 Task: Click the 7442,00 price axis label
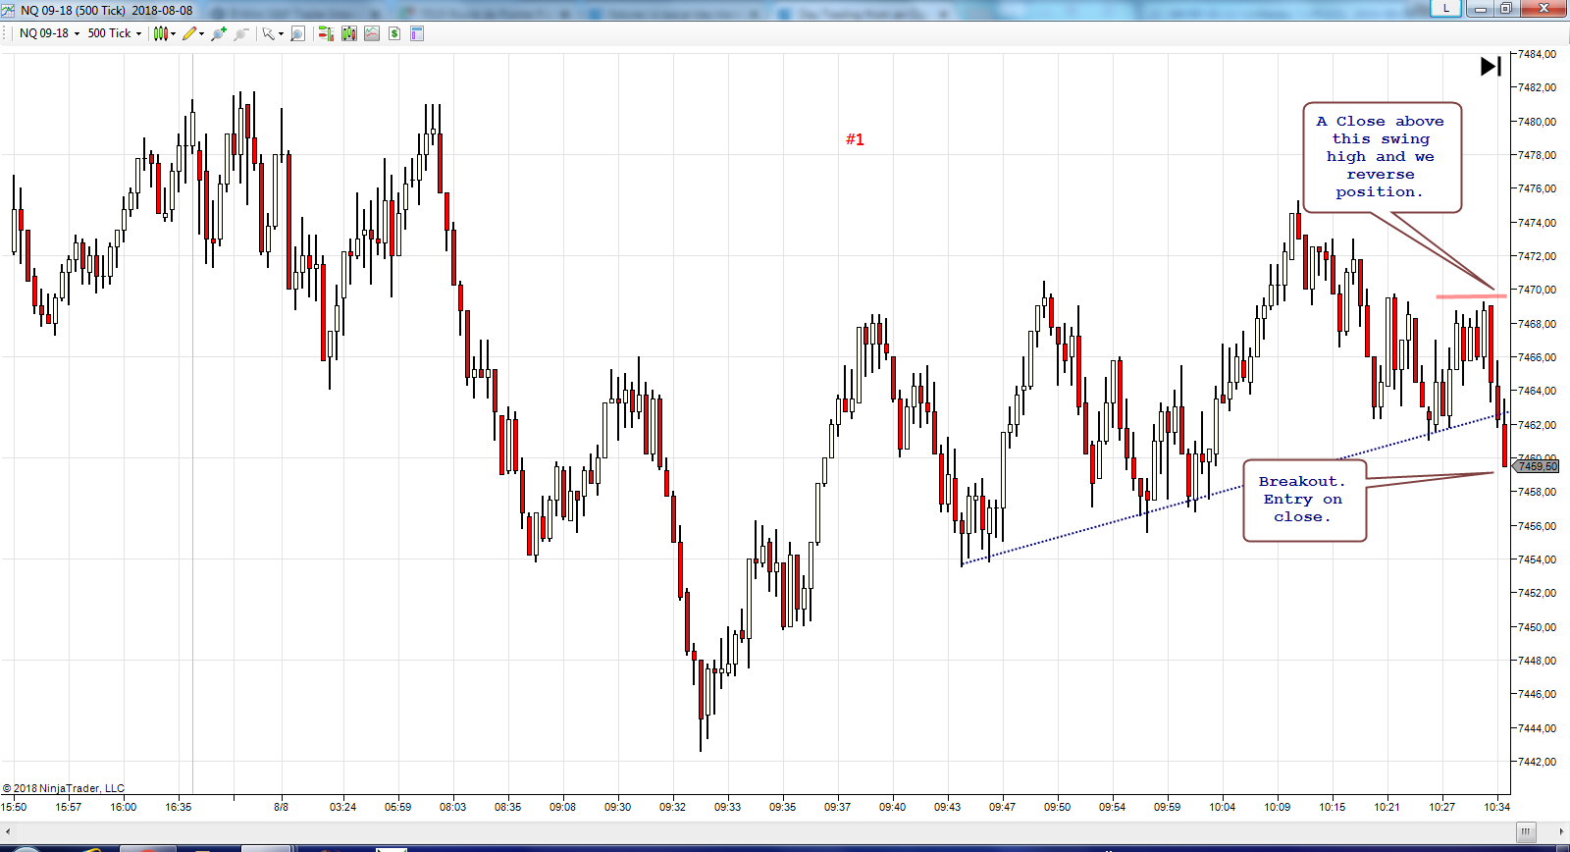[x=1537, y=762]
